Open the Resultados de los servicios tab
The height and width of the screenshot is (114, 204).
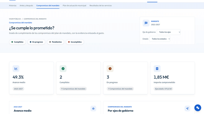[101, 6]
